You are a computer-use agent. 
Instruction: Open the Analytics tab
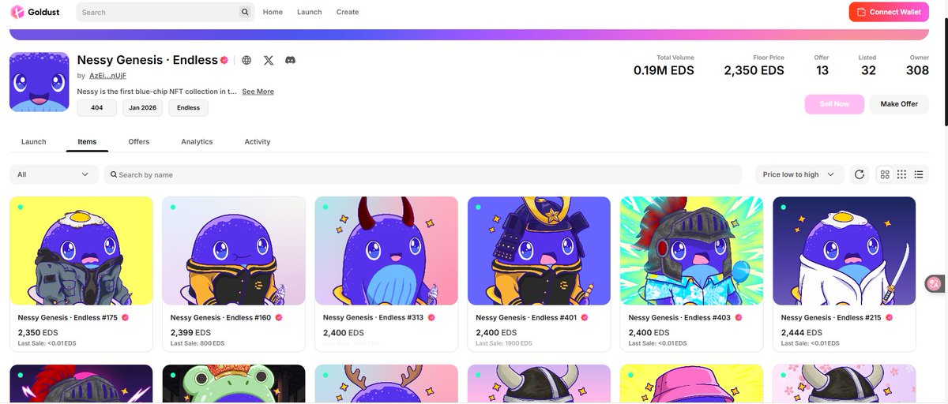[197, 142]
